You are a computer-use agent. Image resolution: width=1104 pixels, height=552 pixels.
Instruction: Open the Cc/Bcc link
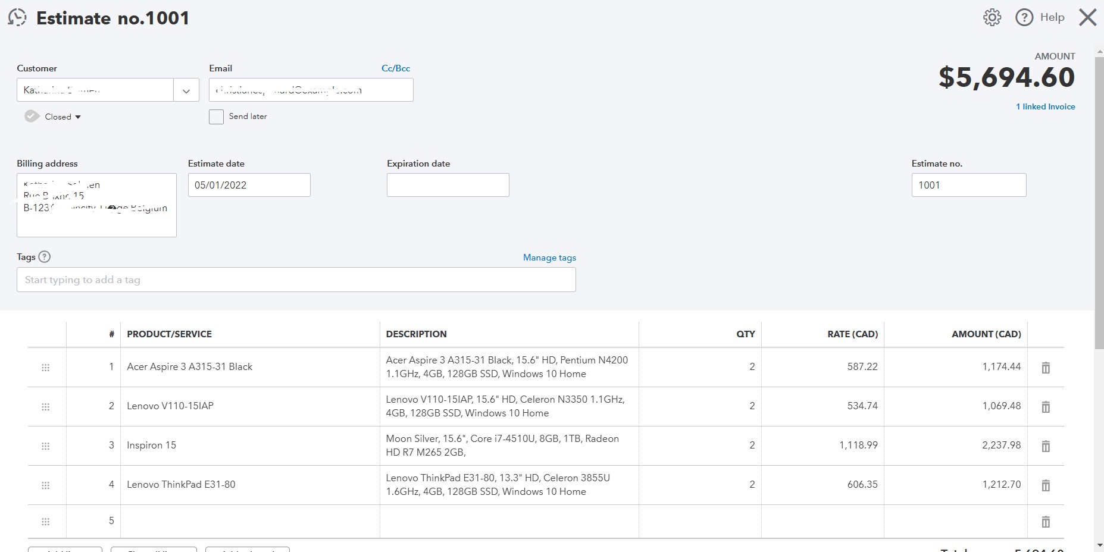click(x=396, y=68)
